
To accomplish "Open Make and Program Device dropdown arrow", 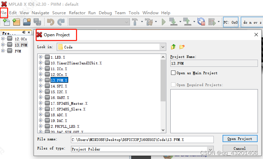I will point(180,22).
